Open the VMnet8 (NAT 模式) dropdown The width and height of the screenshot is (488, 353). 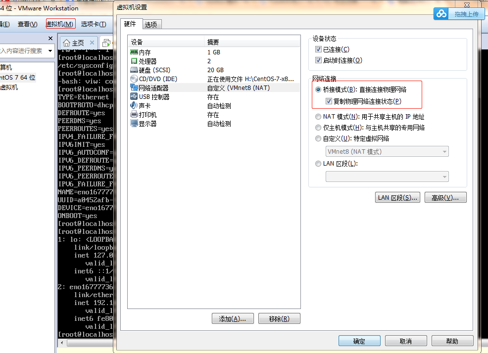pyautogui.click(x=387, y=151)
